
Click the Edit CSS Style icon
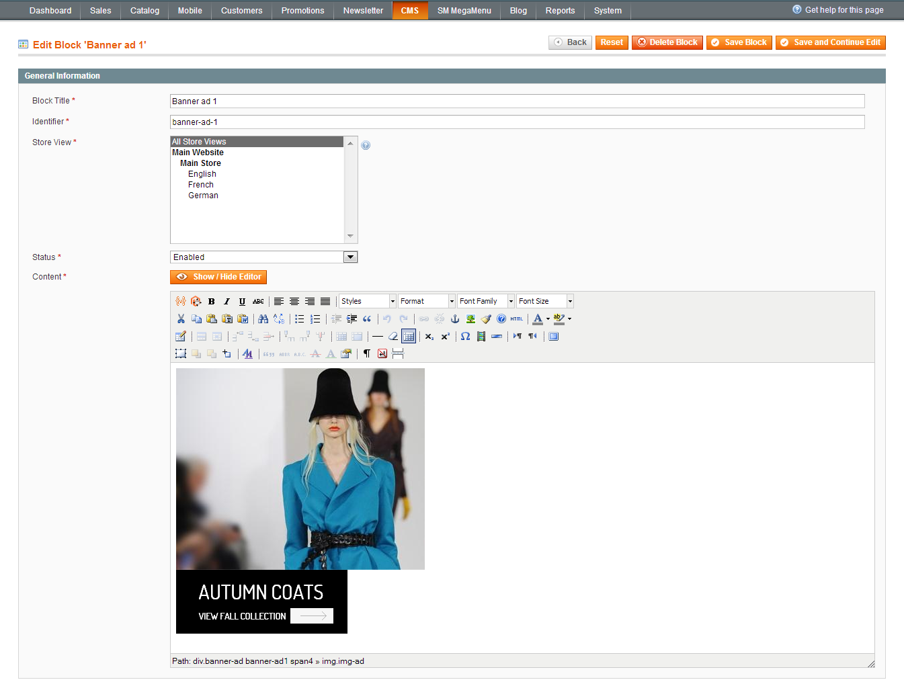pos(247,353)
